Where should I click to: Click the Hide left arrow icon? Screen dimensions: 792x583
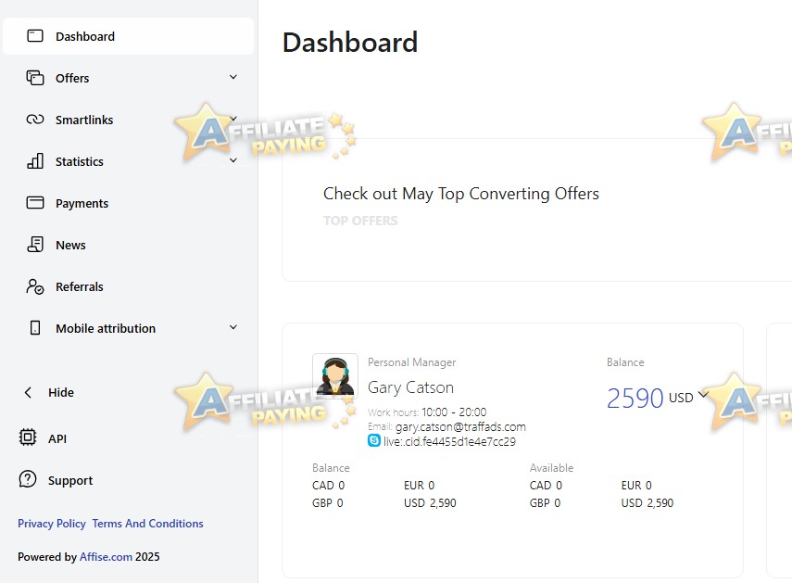pyautogui.click(x=28, y=393)
